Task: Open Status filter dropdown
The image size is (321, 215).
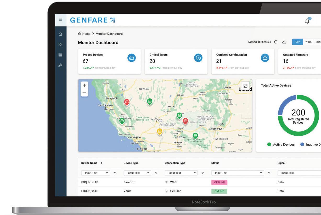Action: 238,173
